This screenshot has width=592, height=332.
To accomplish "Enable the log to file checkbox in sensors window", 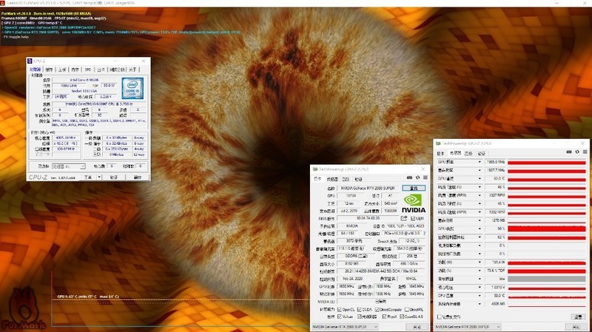I will pos(439,316).
